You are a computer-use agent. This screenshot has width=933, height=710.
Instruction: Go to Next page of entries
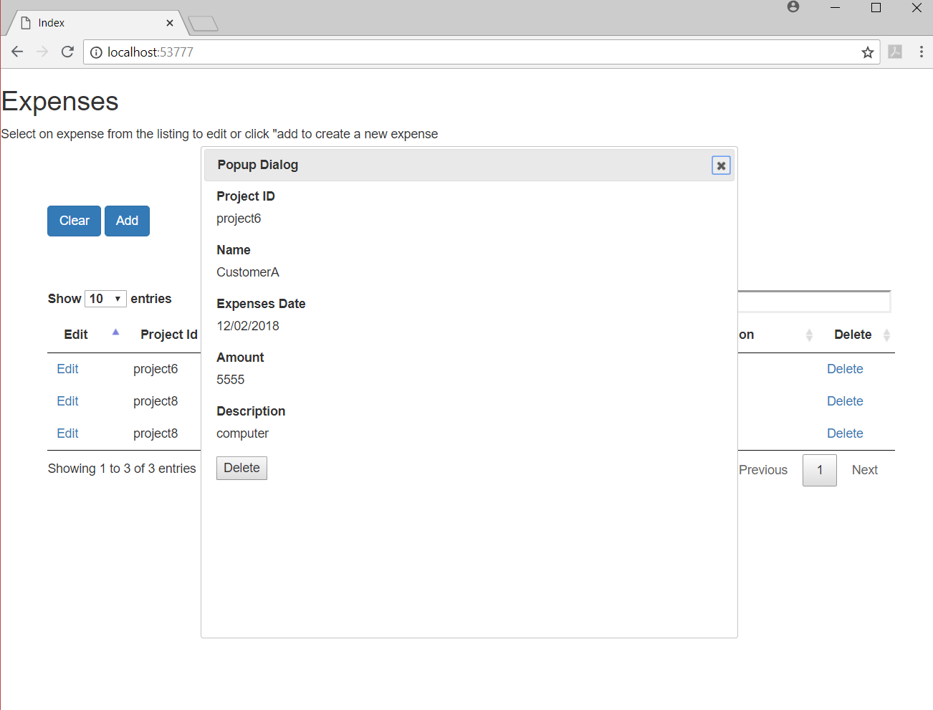[x=864, y=470]
